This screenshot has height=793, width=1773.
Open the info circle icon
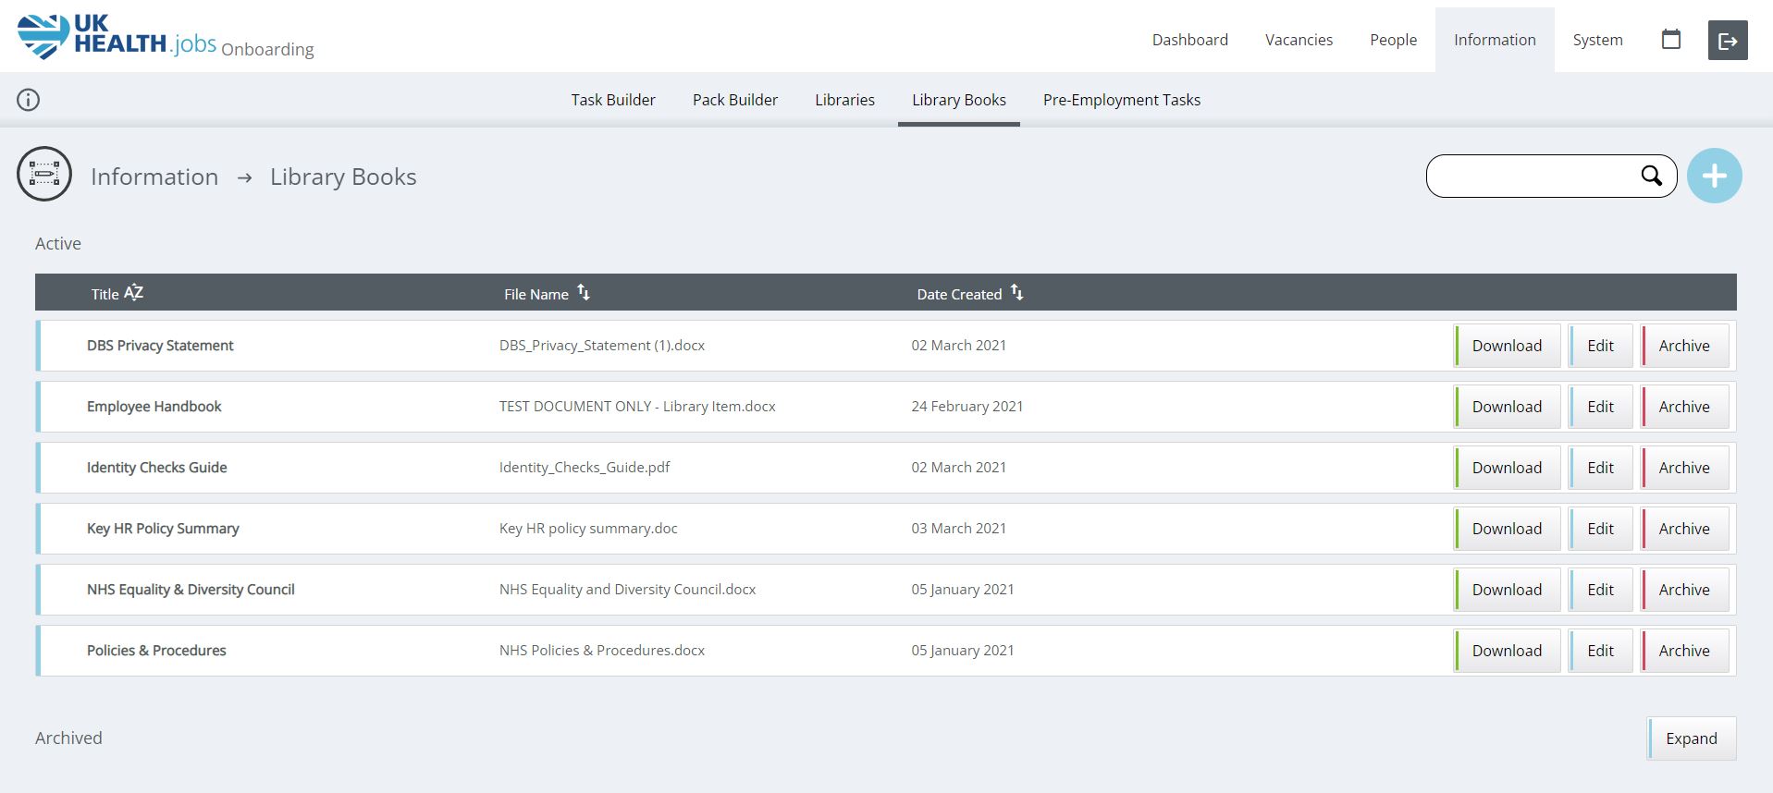coord(29,100)
